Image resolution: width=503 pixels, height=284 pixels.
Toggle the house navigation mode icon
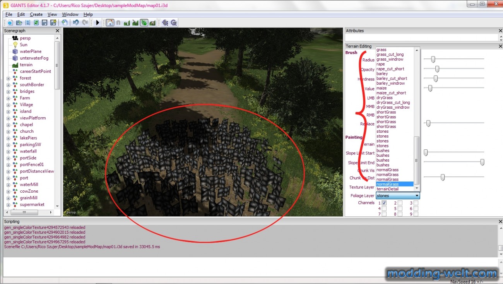pyautogui.click(x=110, y=23)
